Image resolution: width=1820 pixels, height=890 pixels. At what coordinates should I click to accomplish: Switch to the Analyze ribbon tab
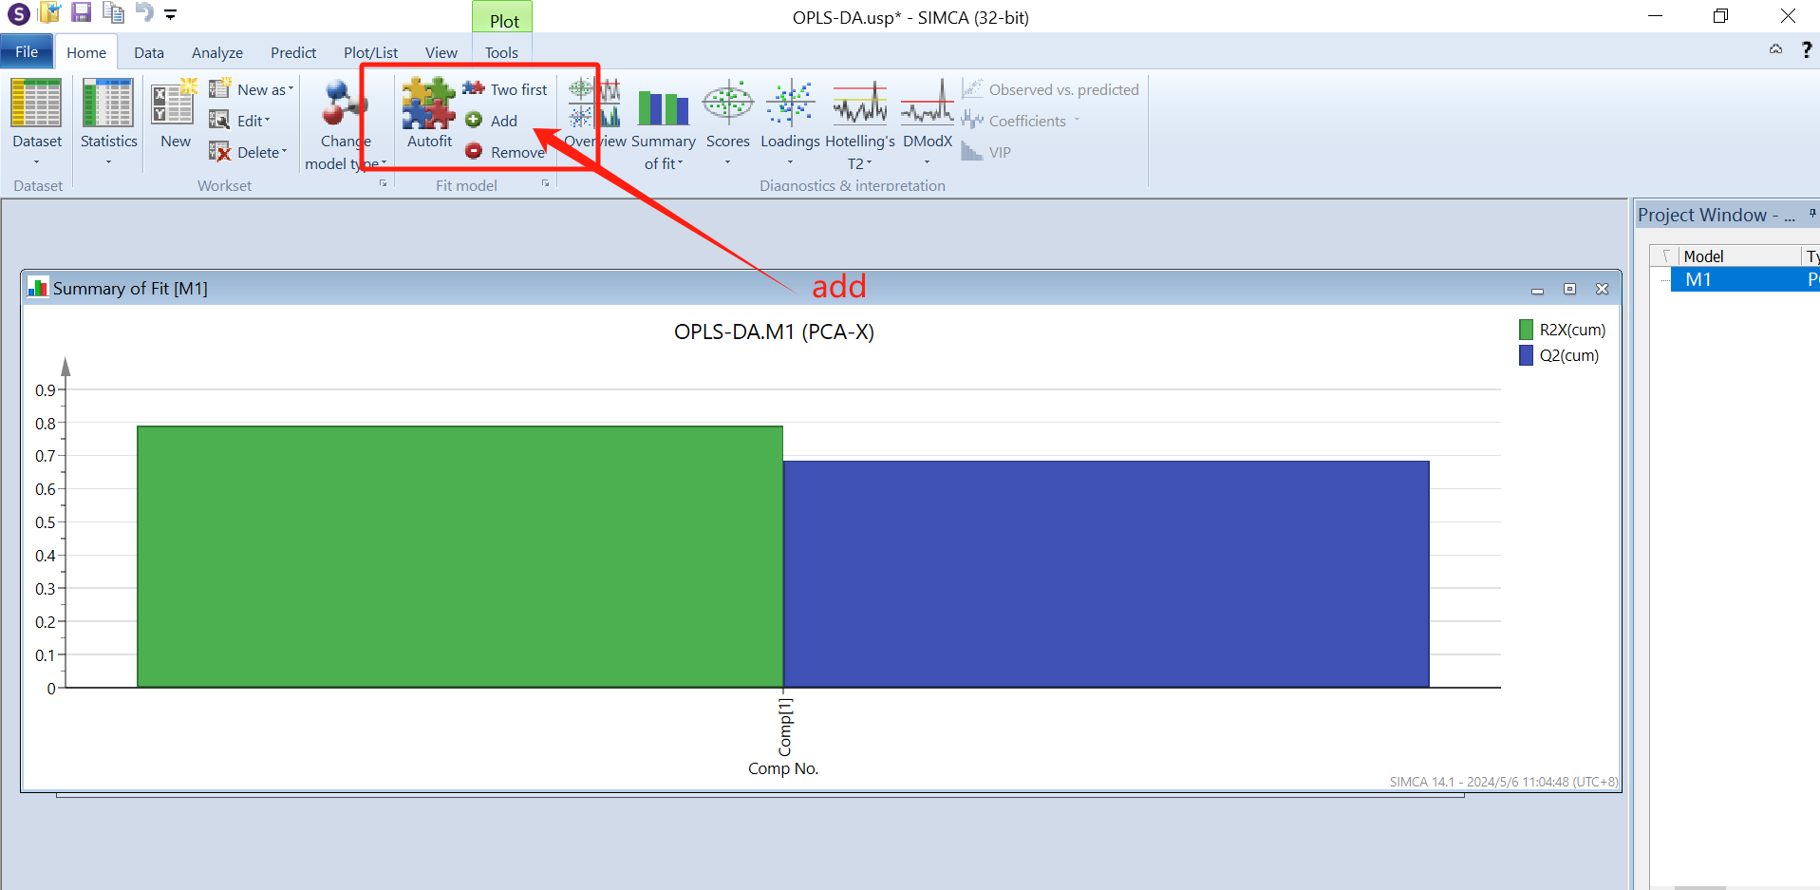216,53
